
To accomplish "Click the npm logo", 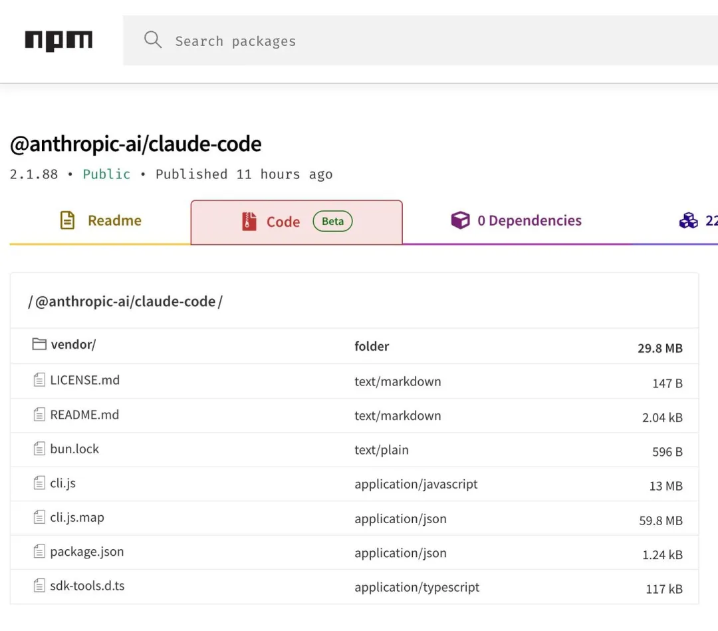I will (59, 41).
